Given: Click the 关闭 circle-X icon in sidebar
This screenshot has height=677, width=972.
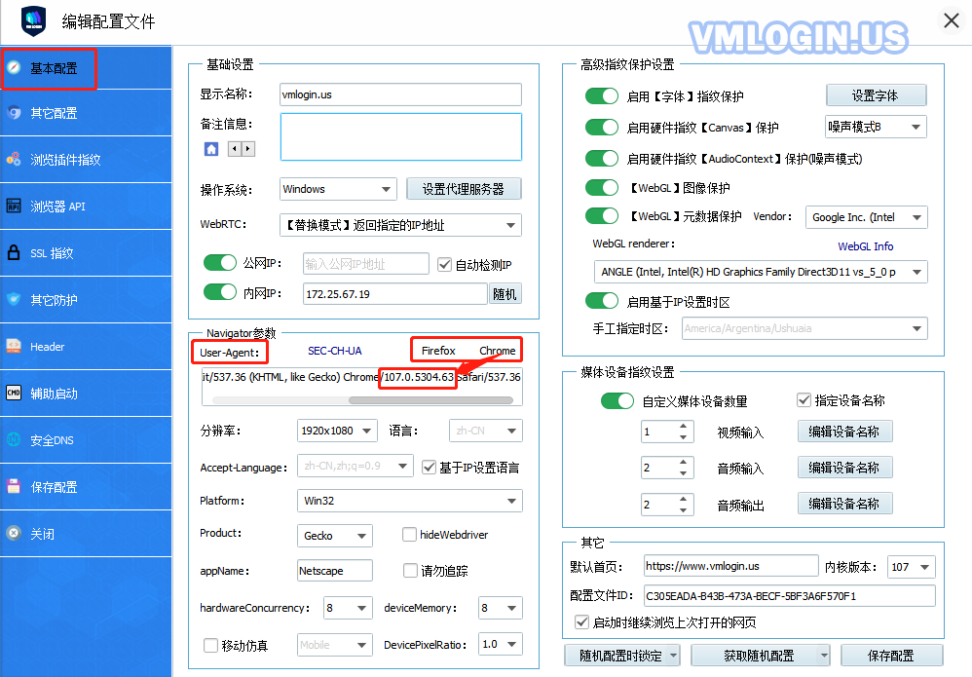Looking at the screenshot, I should coord(14,533).
